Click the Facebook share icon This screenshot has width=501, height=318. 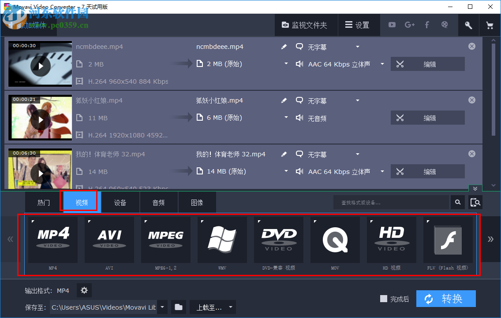pyautogui.click(x=427, y=25)
